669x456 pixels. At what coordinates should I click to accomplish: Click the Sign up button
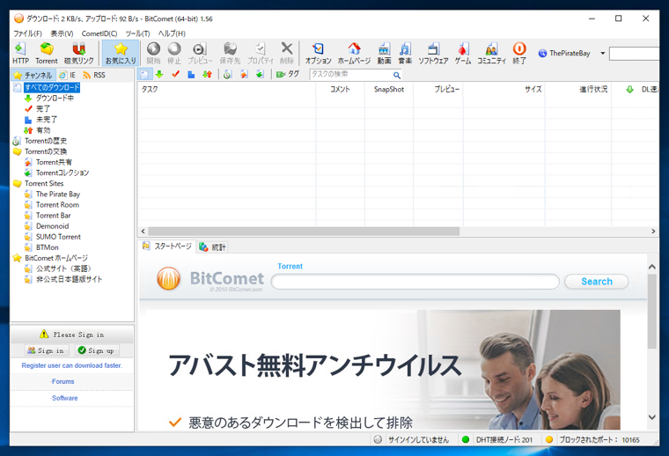coord(97,350)
